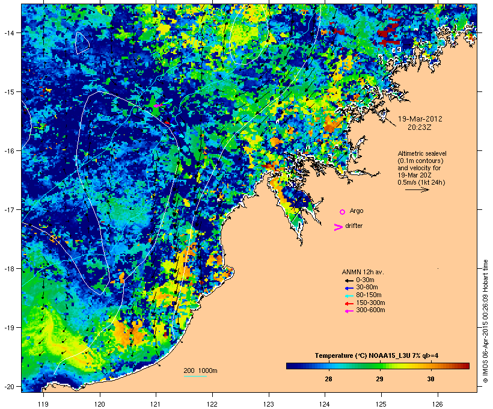Click the 'ANMN 12h av.' heading
Screen dimensions: 493x409
[363, 272]
